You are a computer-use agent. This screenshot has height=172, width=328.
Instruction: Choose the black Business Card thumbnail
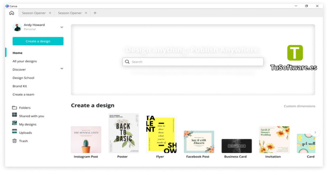tap(237, 146)
